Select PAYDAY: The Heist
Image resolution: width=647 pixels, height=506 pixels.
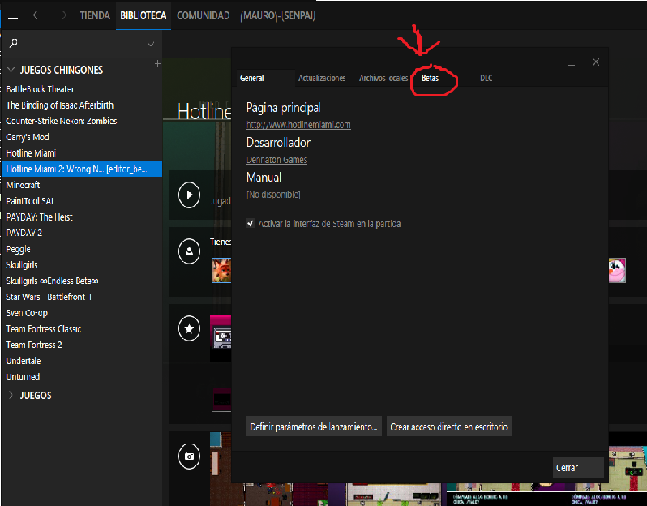(82, 217)
